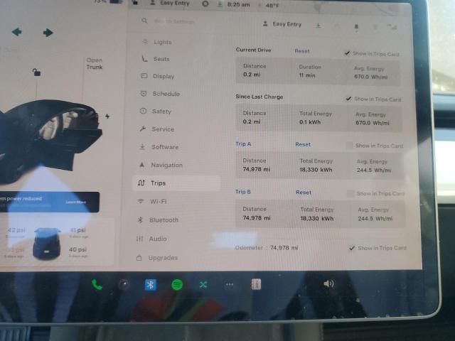Tap Open Trunk on the car
Screen dimensions: 455x341
pyautogui.click(x=95, y=64)
